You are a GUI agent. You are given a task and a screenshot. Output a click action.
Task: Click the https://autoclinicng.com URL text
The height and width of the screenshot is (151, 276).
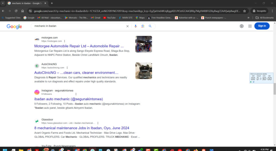coord(53,68)
